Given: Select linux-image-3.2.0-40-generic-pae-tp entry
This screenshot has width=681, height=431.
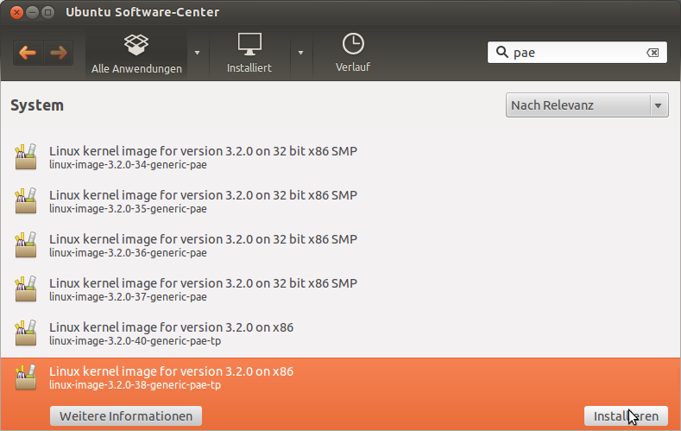Looking at the screenshot, I should 340,333.
